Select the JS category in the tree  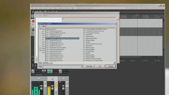(43, 40)
